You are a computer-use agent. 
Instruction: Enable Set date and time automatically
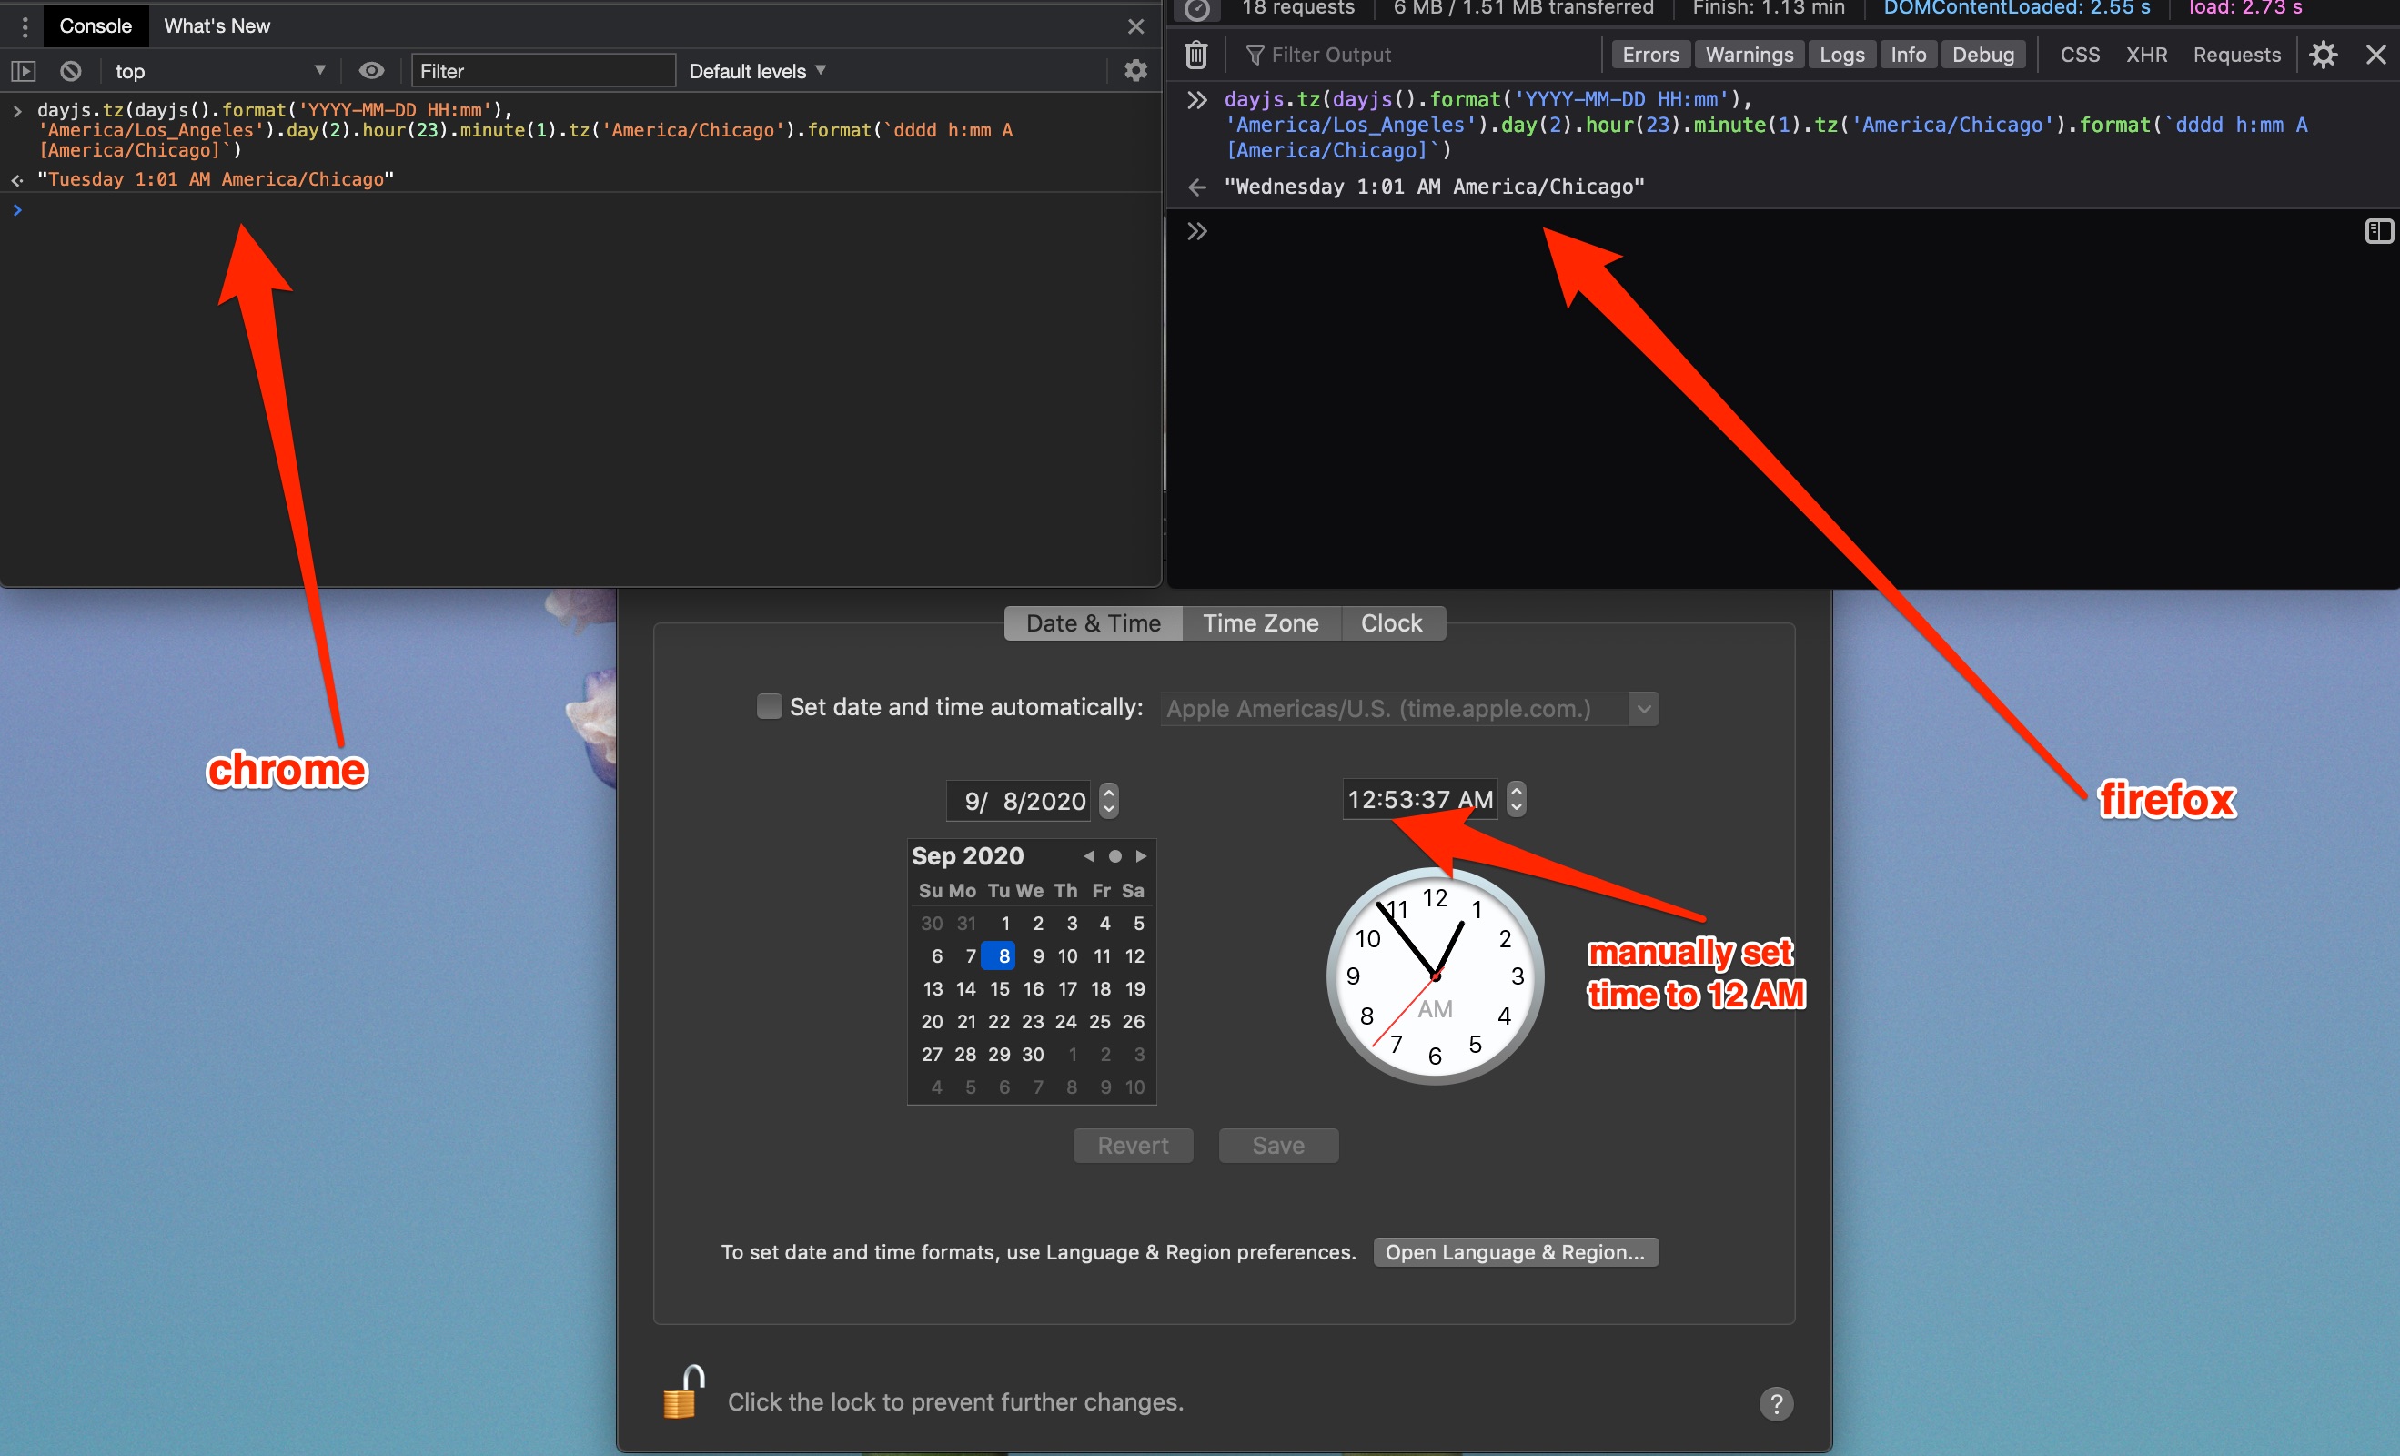[769, 706]
